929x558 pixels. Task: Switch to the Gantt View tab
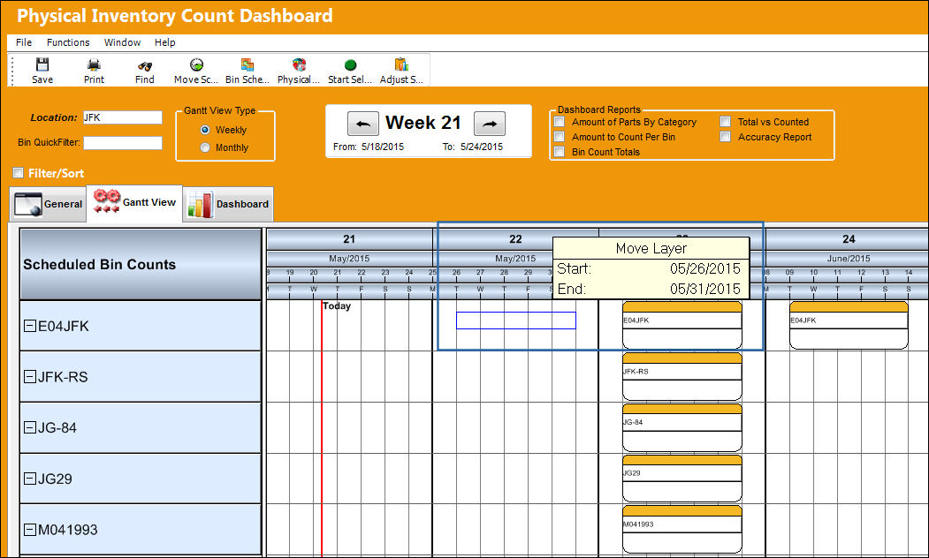coord(134,203)
